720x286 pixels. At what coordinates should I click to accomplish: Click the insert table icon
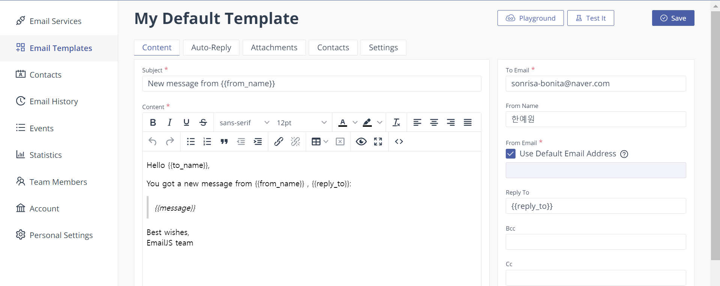[316, 141]
